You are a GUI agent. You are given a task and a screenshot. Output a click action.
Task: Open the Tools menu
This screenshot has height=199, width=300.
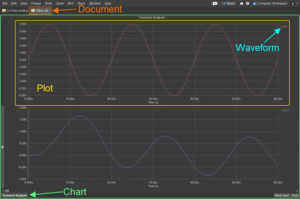coord(48,3)
